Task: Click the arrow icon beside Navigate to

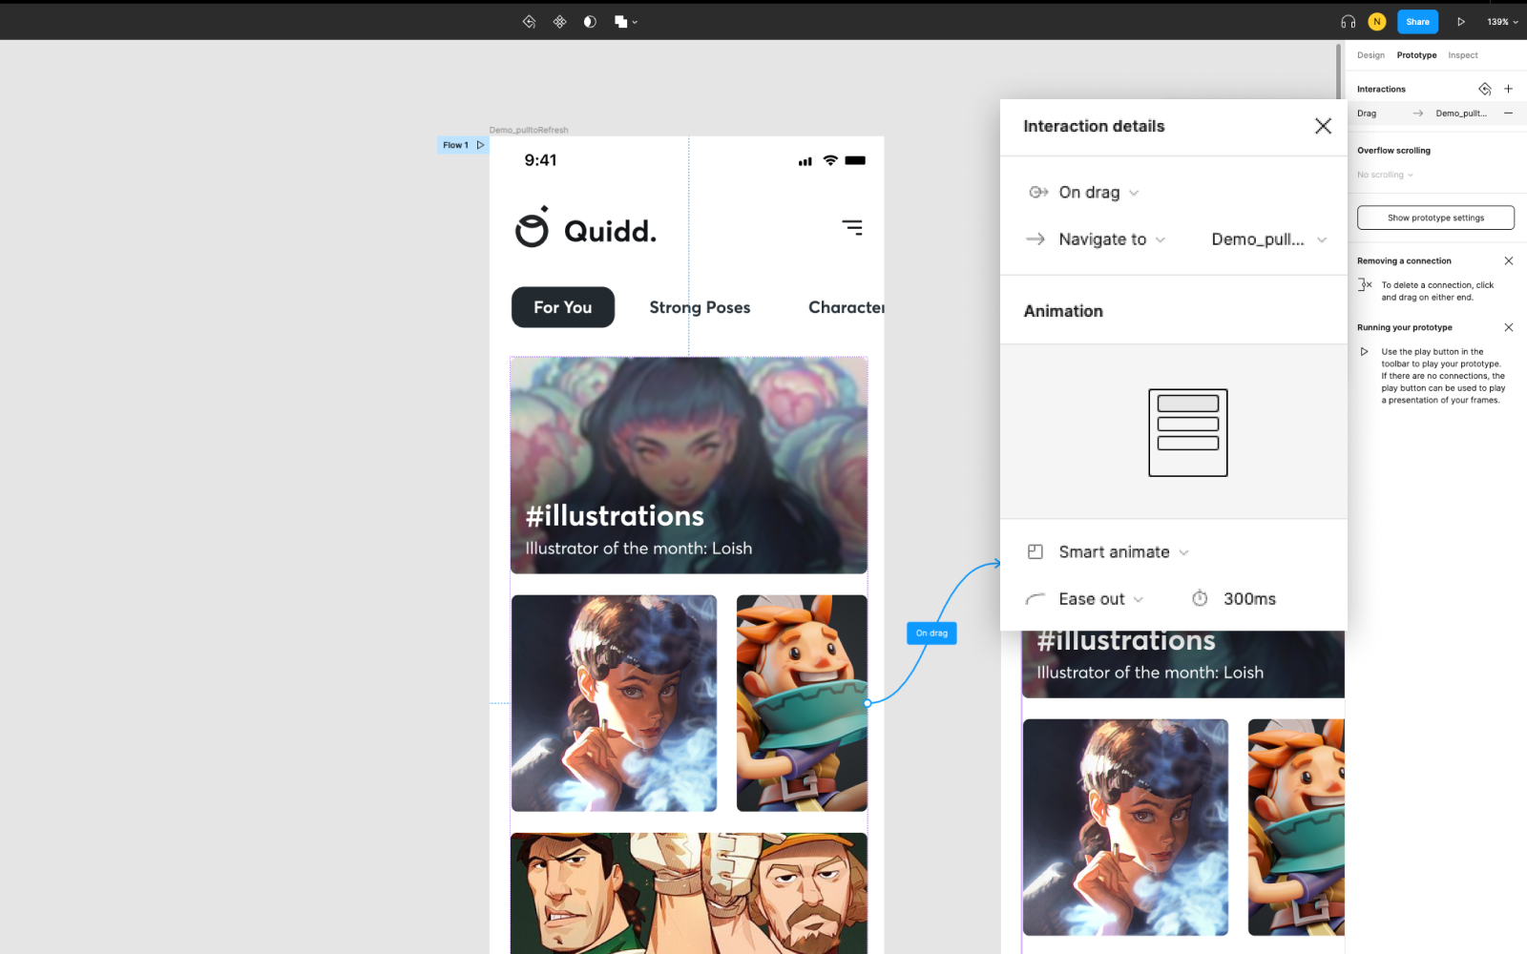Action: [1035, 239]
